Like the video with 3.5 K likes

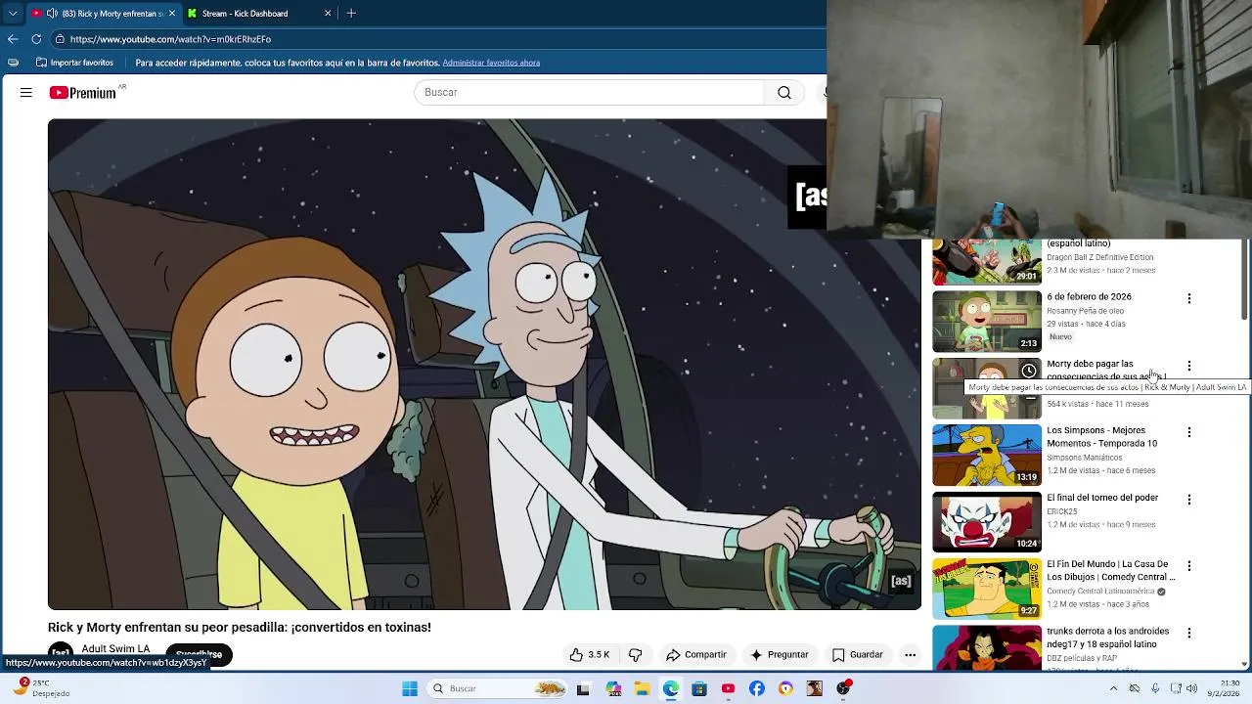590,655
